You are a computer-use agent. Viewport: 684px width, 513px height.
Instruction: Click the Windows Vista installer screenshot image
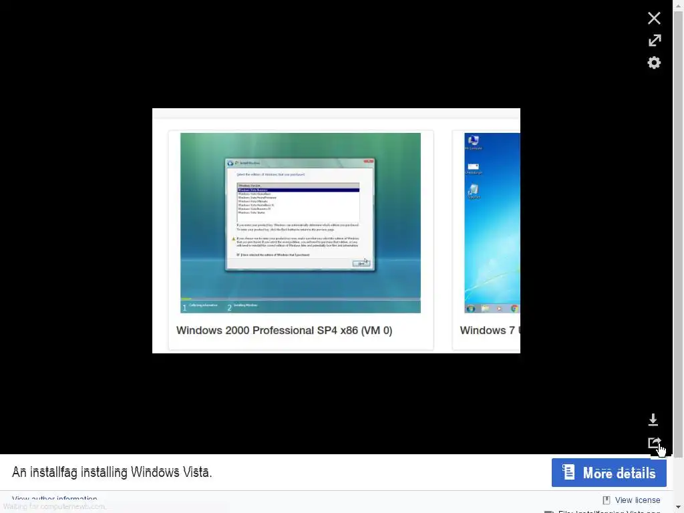click(301, 223)
